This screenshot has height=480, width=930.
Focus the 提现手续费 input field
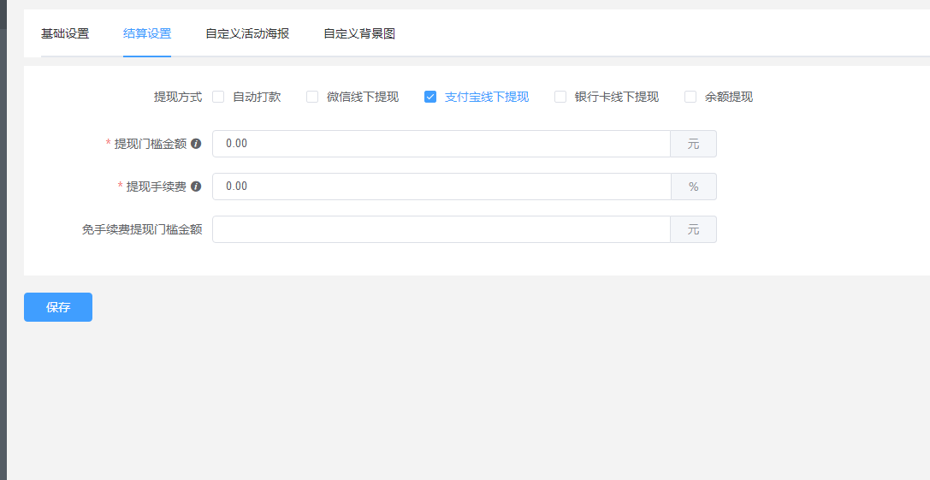click(x=441, y=187)
